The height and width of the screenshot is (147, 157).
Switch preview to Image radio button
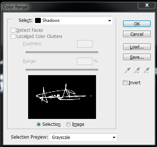(x=68, y=124)
